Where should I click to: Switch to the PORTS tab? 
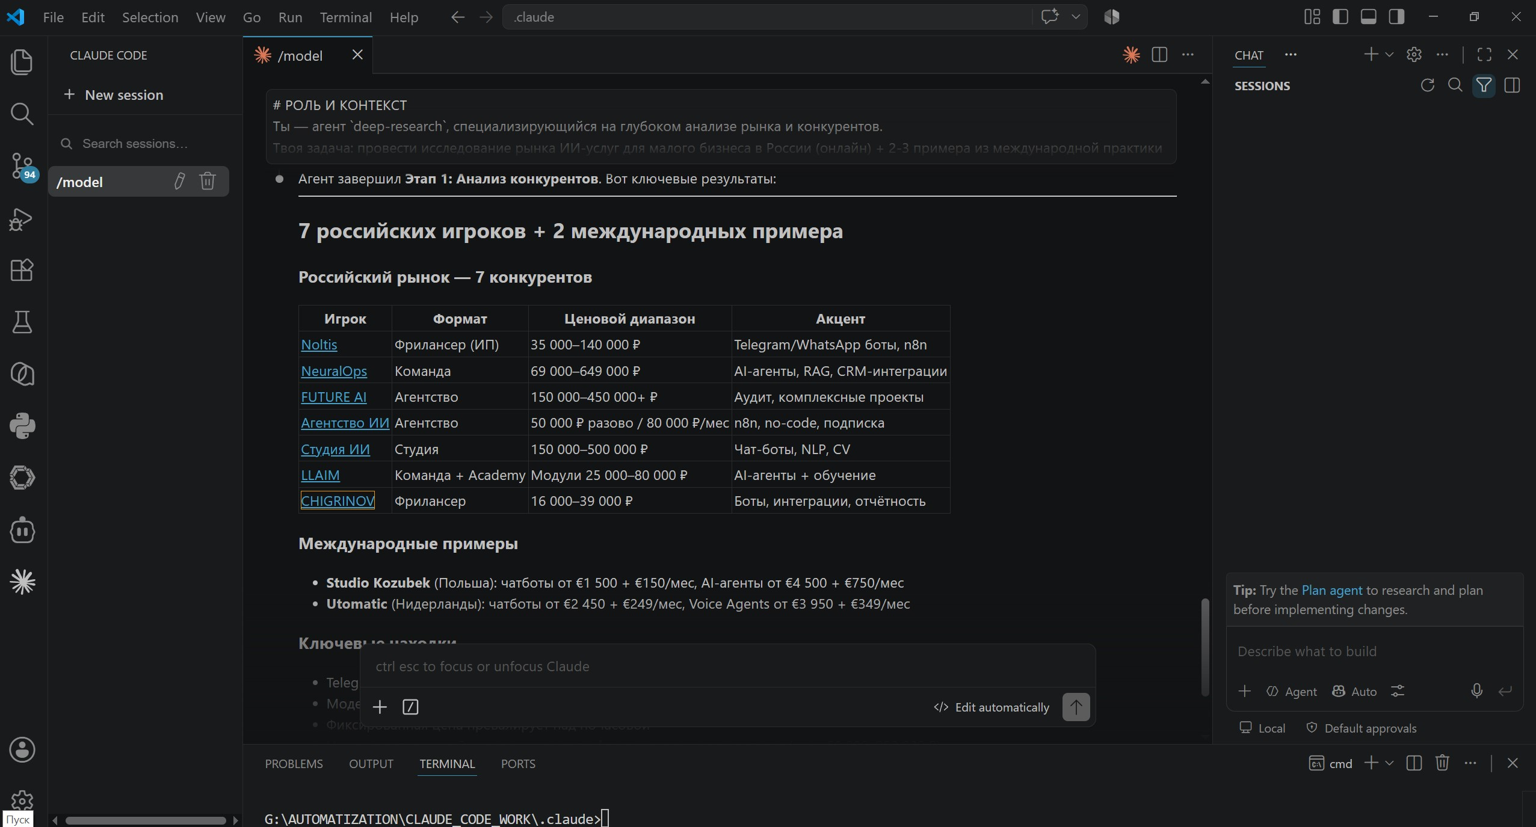coord(518,763)
